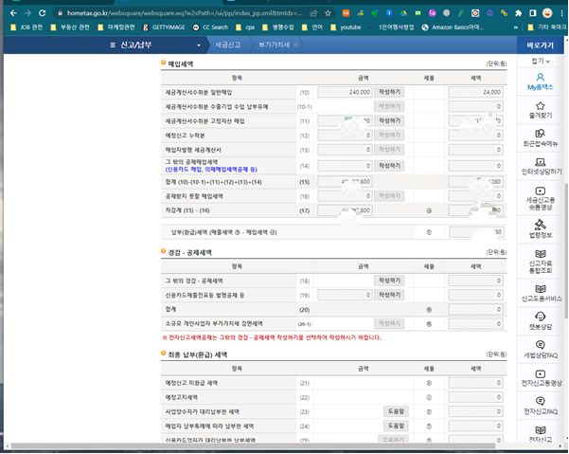Image resolution: width=569 pixels, height=454 pixels.
Task: Open the CC Search bookmark
Action: tap(210, 27)
